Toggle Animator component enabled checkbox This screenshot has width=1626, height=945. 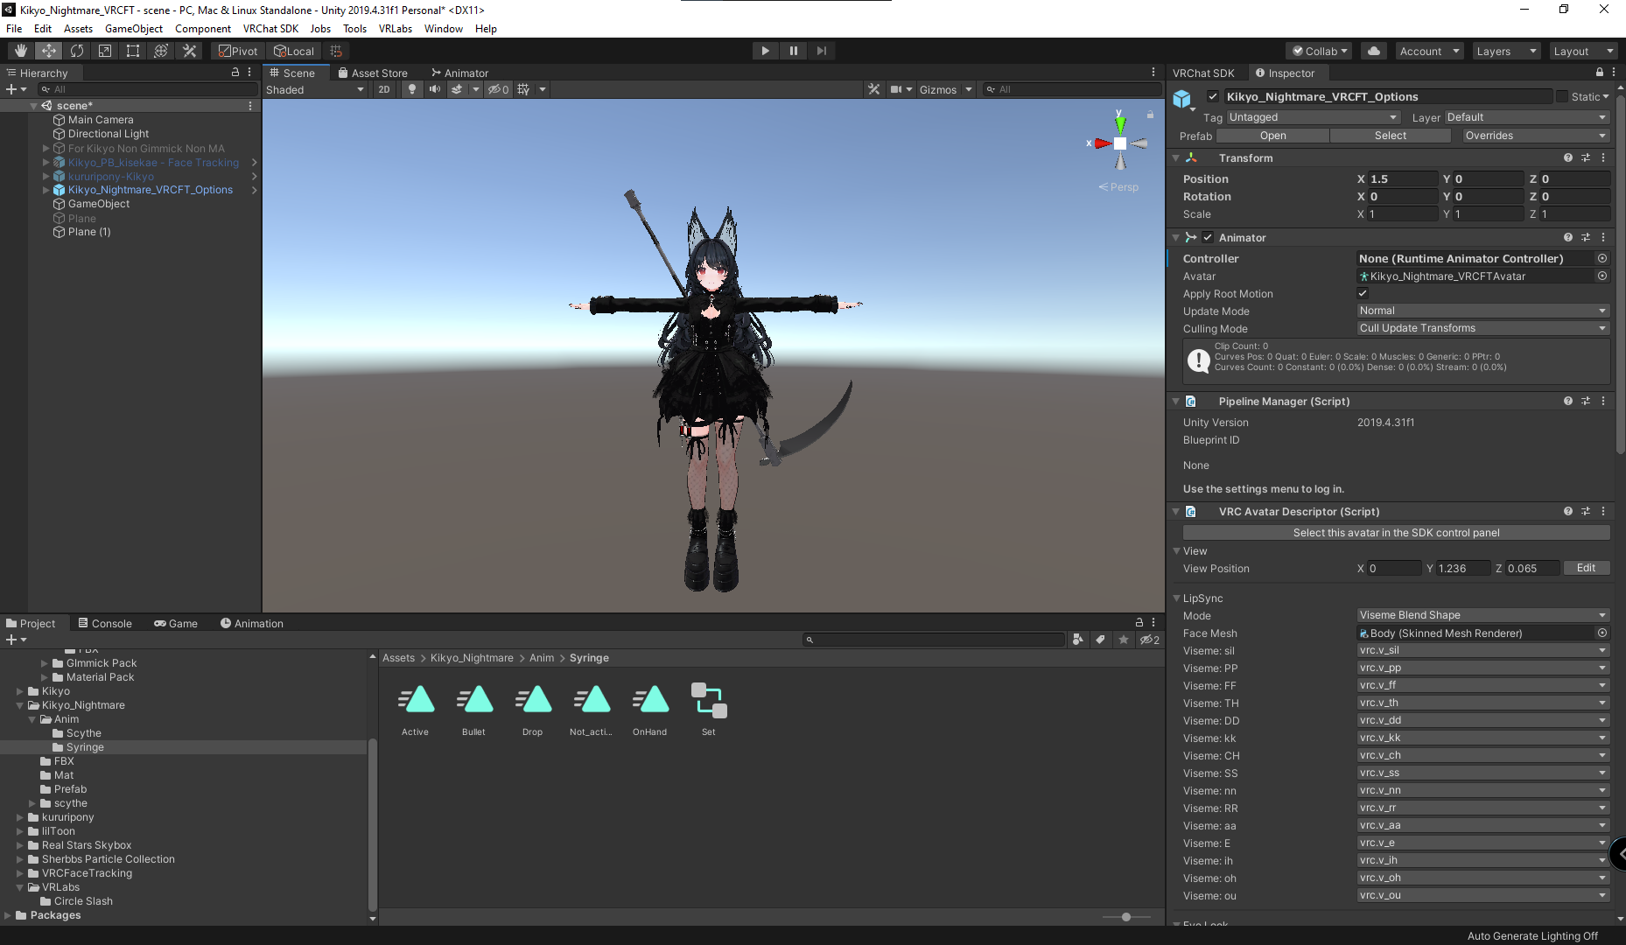coord(1208,237)
